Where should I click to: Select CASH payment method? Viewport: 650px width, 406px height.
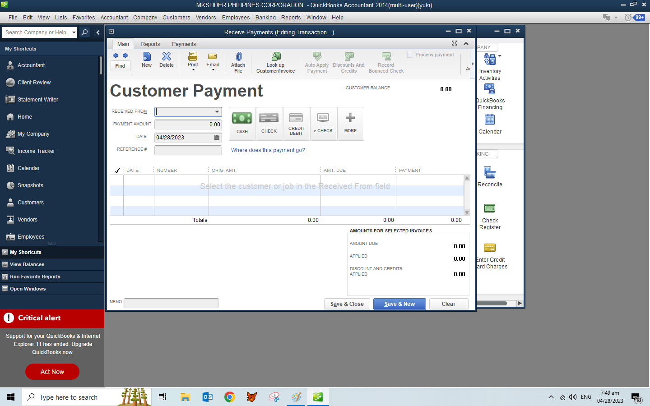242,124
